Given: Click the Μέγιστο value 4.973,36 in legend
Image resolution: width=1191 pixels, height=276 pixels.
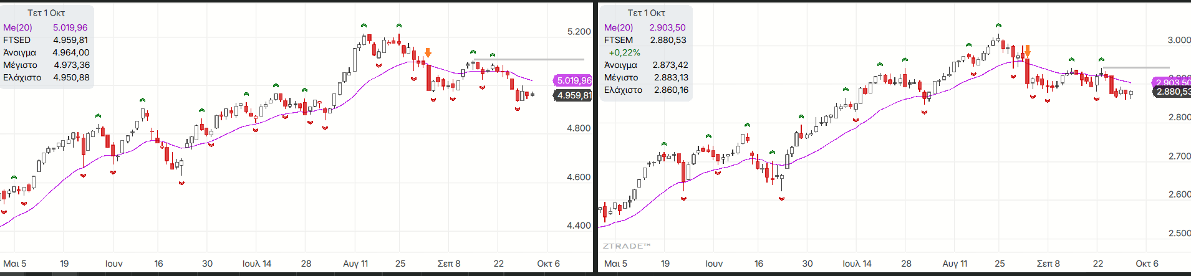Looking at the screenshot, I should point(72,65).
